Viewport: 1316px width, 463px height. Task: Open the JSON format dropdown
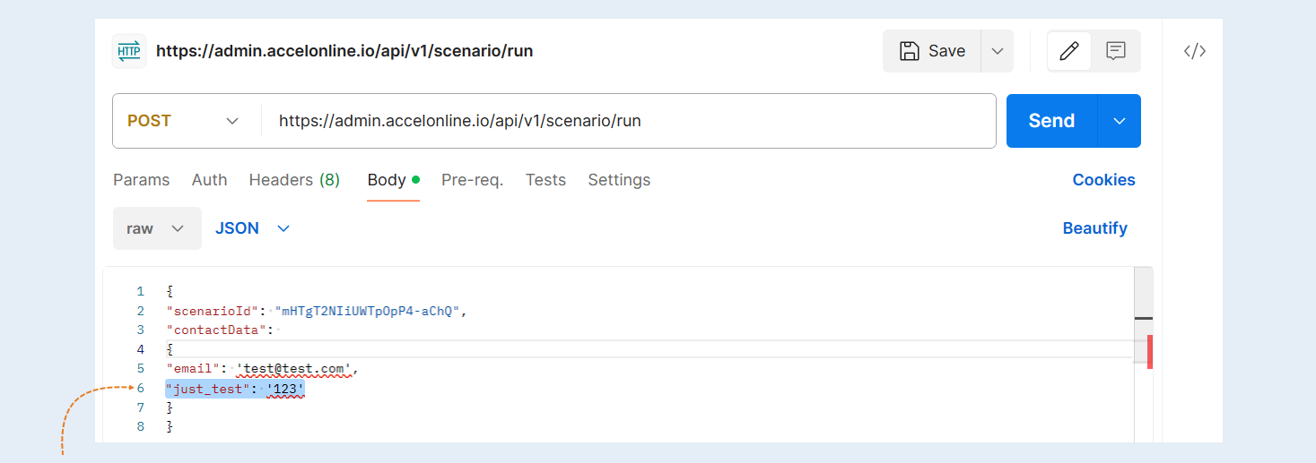253,228
